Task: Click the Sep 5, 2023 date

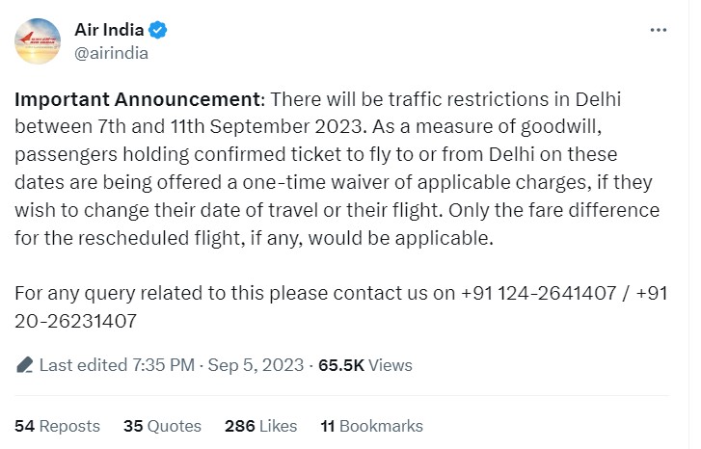Action: click(x=256, y=365)
